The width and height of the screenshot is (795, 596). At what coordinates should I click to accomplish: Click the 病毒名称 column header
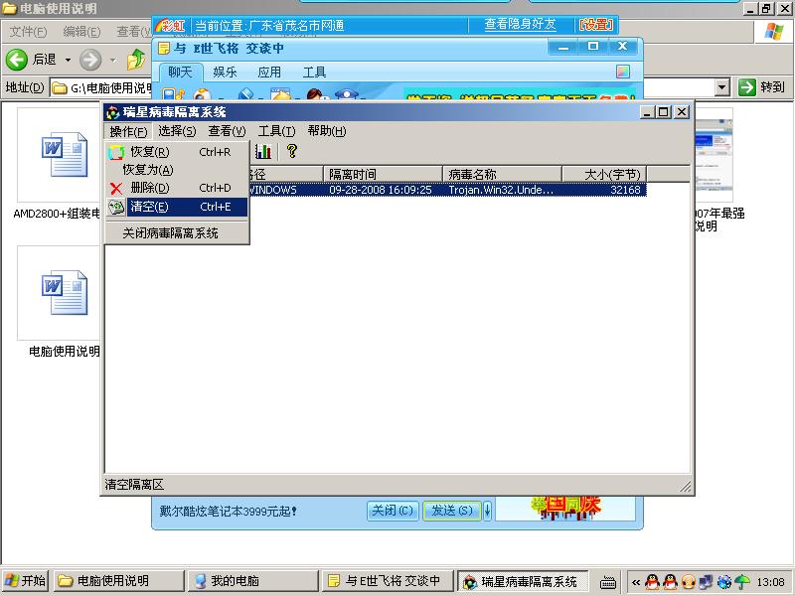pyautogui.click(x=503, y=174)
